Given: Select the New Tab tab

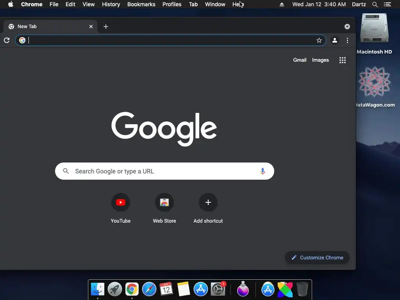Looking at the screenshot, I should point(50,27).
